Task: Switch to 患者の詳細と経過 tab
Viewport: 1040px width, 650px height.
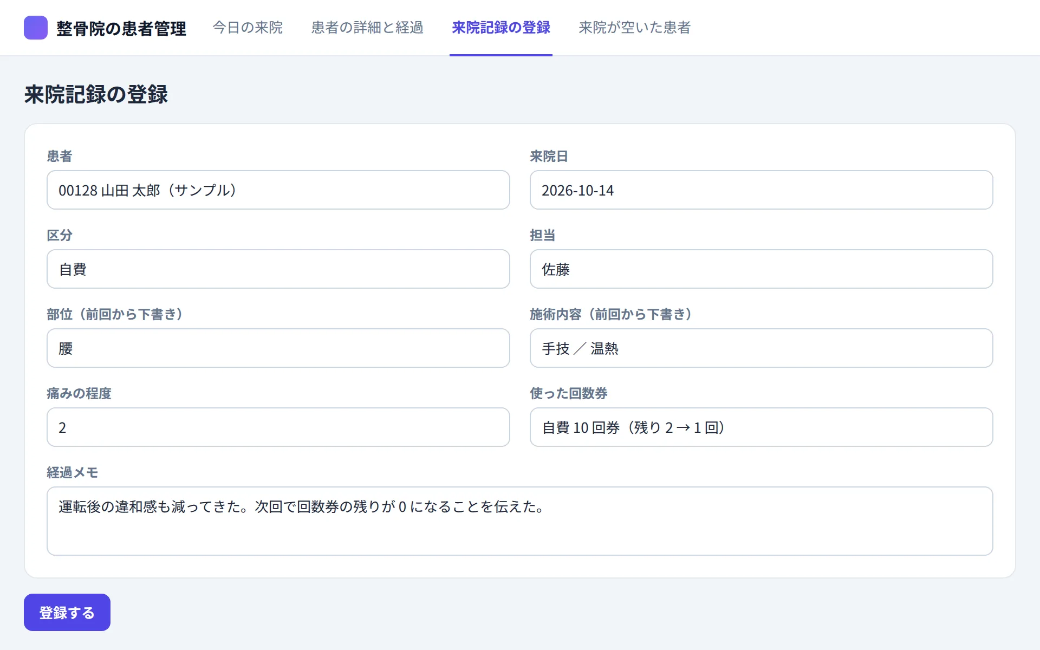Action: point(367,28)
